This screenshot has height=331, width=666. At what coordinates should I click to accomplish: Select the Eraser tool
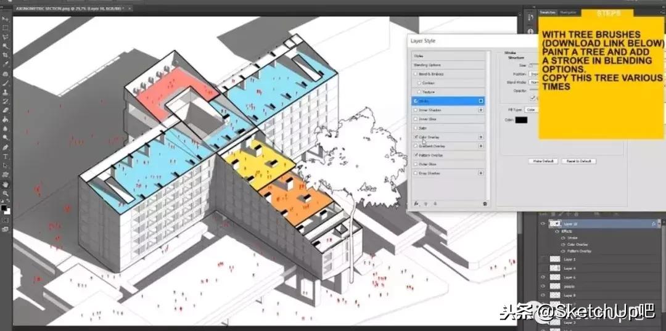[x=6, y=110]
